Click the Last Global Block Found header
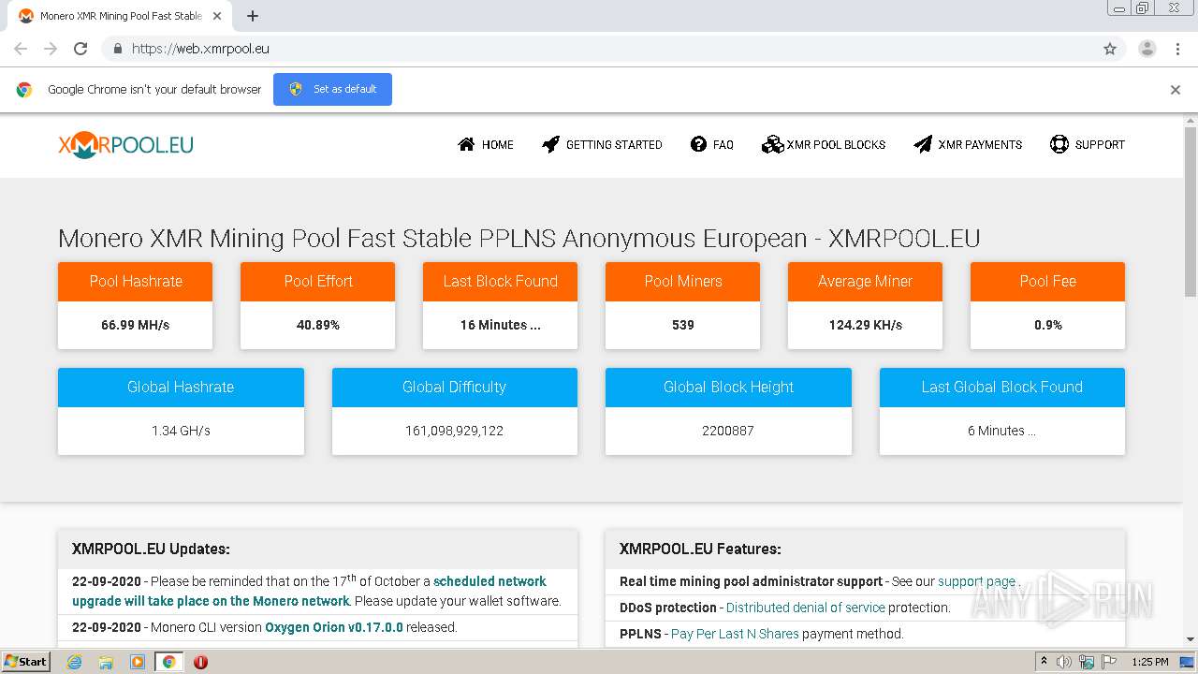1198x674 pixels. (1002, 387)
